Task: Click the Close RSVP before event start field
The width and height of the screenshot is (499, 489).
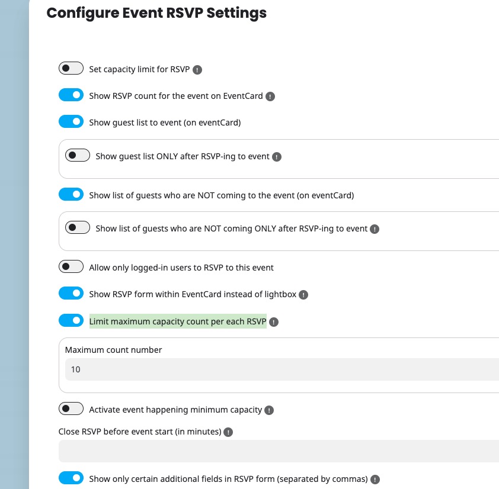Action: 279,451
